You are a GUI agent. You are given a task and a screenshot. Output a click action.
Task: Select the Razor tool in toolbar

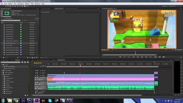coord(15,6)
